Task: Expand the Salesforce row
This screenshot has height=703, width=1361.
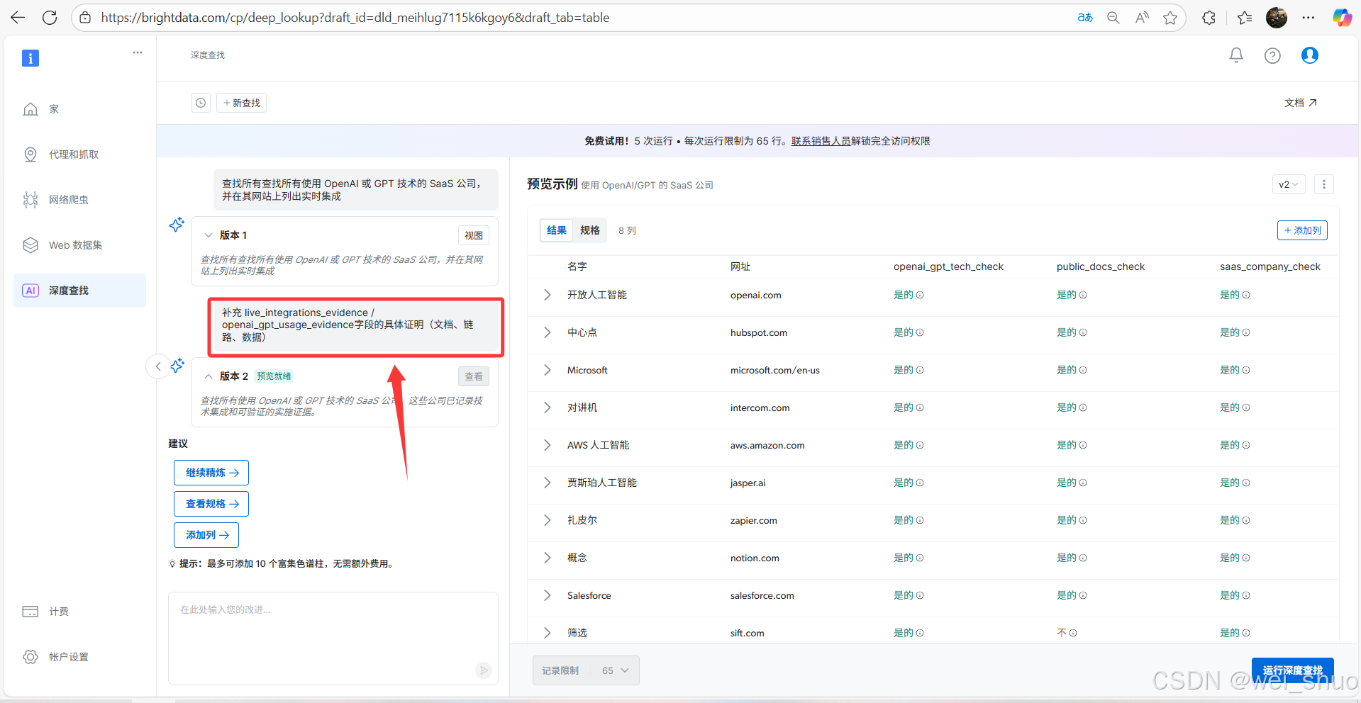Action: pos(547,595)
